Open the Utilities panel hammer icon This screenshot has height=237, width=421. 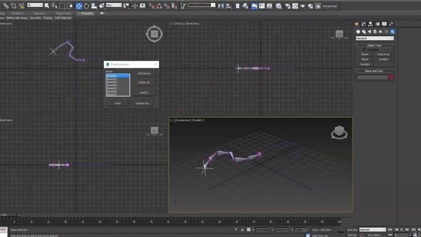coord(391,24)
